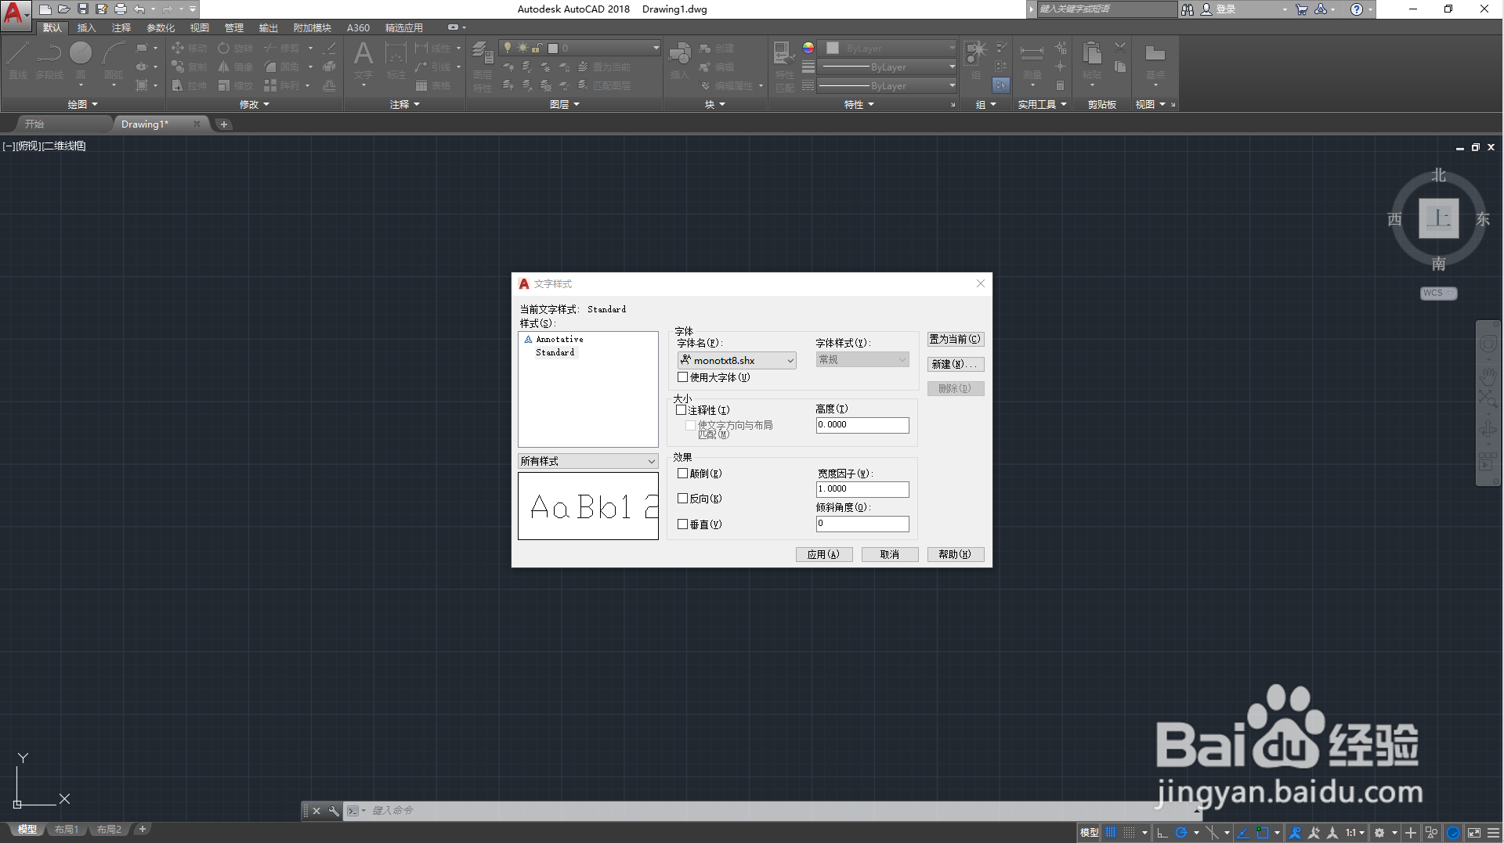Toggle ortho mode in status bar
The height and width of the screenshot is (843, 1504).
(x=1162, y=833)
